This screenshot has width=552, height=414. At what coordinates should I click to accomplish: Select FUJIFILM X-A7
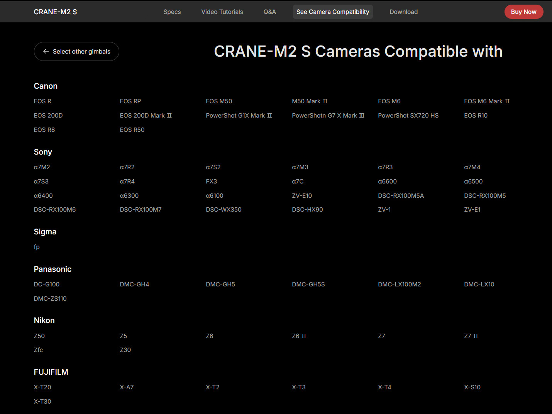(x=127, y=387)
